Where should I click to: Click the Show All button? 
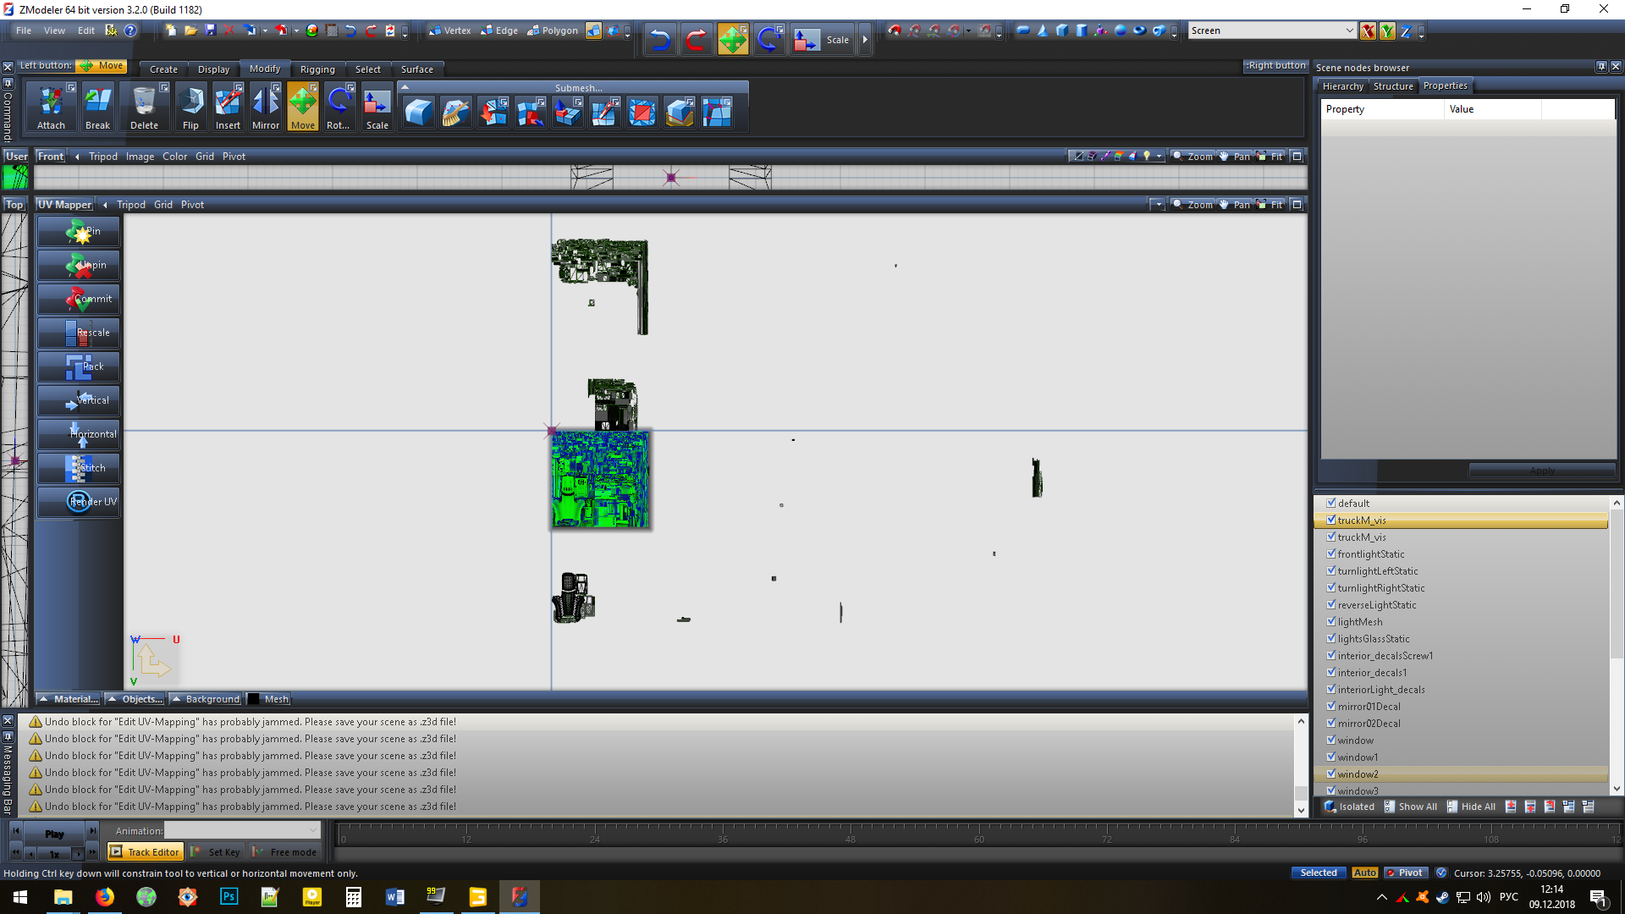[x=1411, y=807]
